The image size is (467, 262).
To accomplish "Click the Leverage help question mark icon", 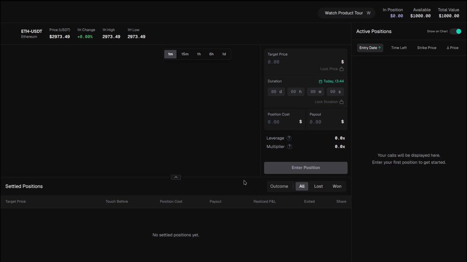I will click(x=289, y=138).
